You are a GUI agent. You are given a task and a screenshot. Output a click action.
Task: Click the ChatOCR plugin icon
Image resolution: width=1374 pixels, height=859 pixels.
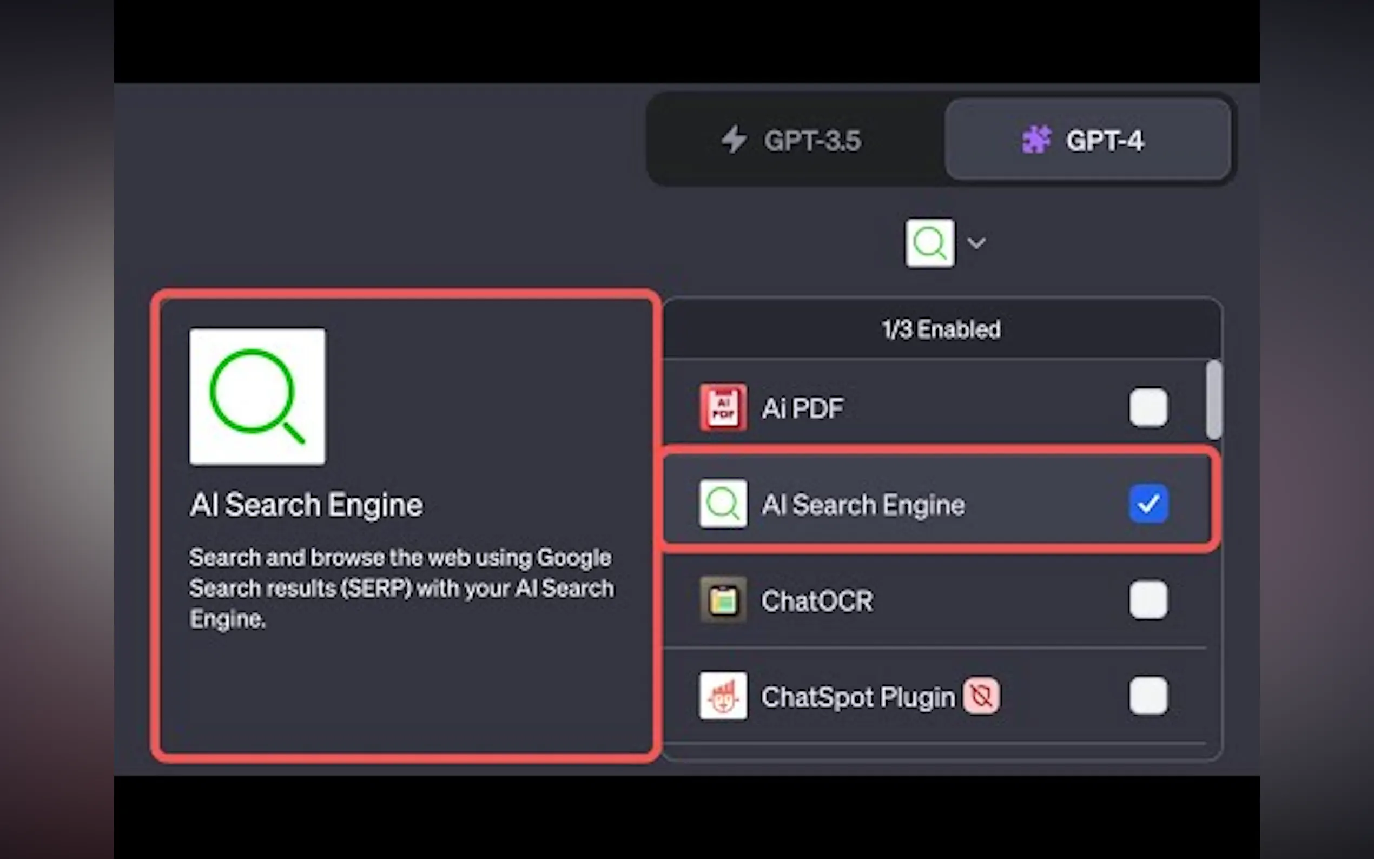coord(723,600)
